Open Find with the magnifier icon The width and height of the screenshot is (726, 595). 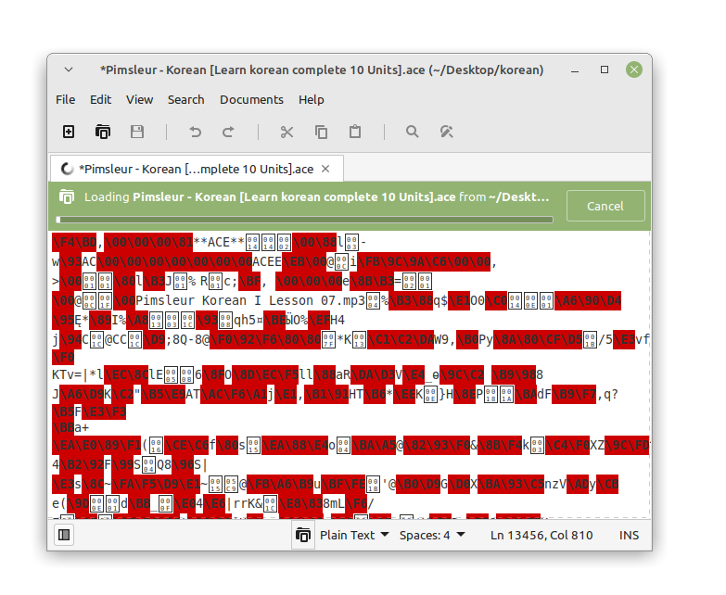click(x=412, y=132)
